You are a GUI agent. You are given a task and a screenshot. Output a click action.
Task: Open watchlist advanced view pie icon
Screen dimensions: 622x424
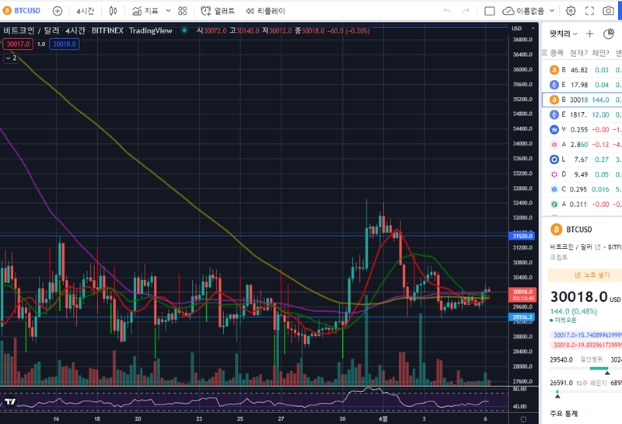click(609, 34)
